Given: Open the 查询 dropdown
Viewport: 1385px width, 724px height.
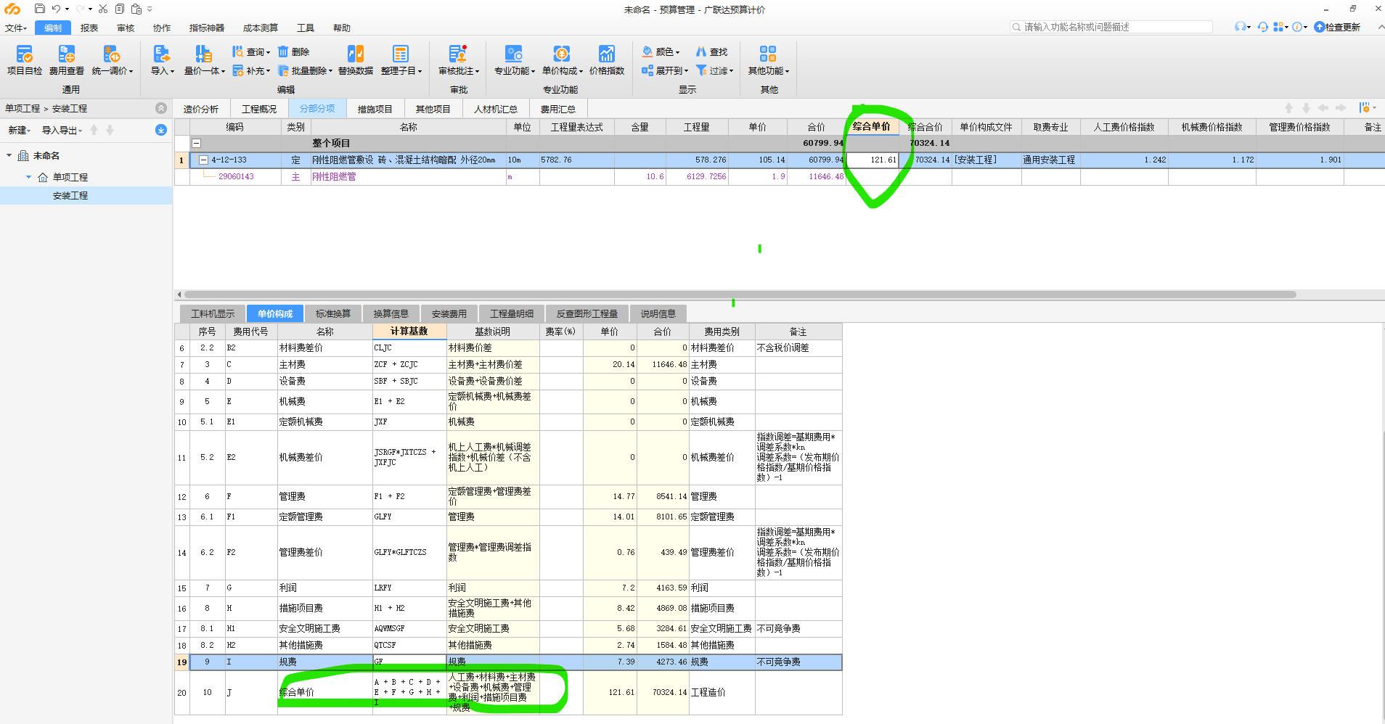Looking at the screenshot, I should coord(250,52).
